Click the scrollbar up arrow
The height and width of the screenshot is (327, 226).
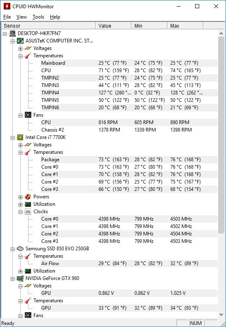(221, 33)
